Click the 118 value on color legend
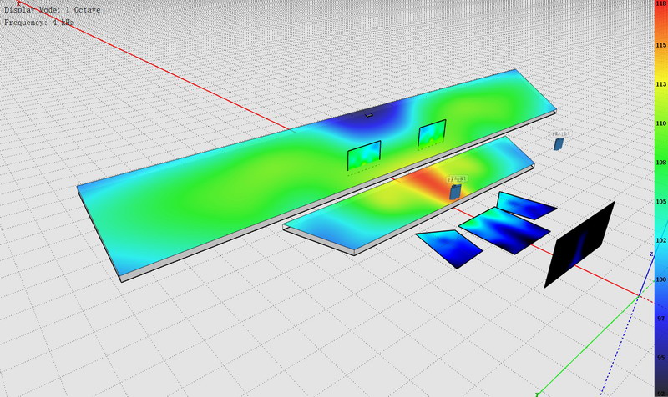 (x=660, y=5)
